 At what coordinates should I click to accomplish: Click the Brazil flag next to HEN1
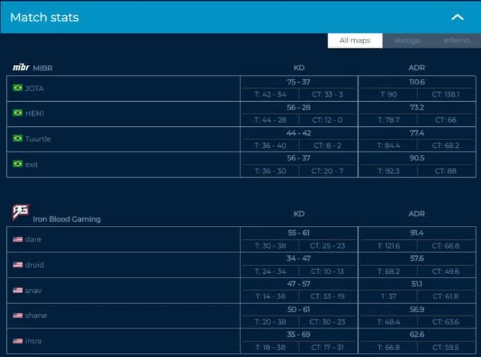click(17, 113)
